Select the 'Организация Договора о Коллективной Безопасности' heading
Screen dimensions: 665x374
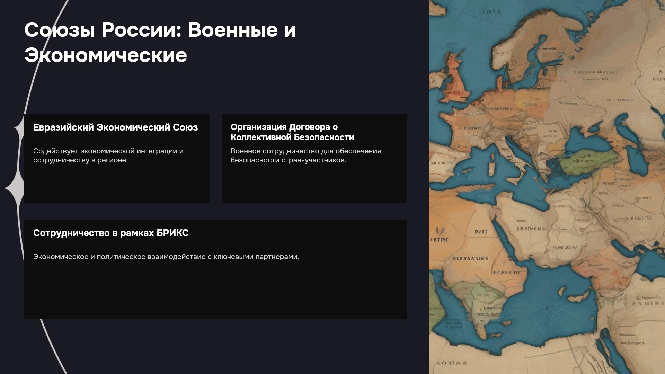pyautogui.click(x=292, y=132)
